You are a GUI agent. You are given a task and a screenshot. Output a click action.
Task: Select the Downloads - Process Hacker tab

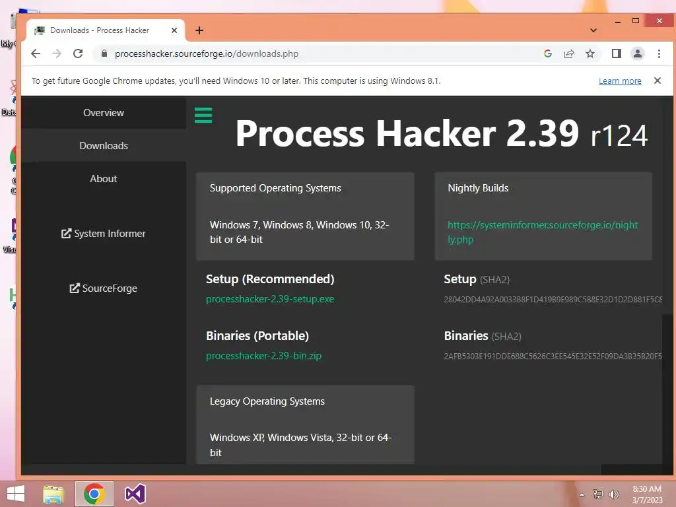(x=106, y=30)
